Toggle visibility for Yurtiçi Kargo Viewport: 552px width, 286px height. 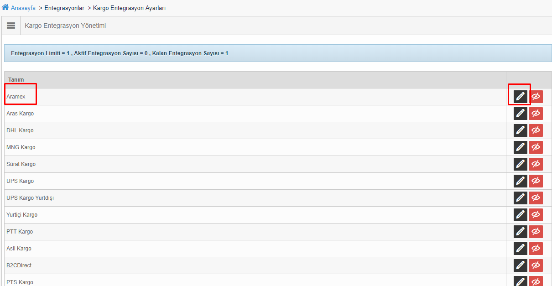click(536, 215)
